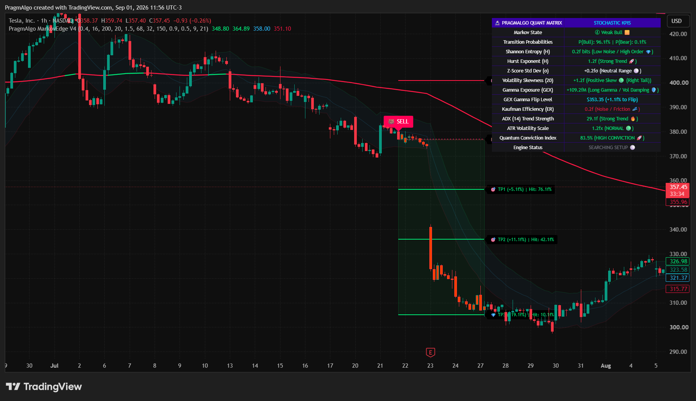Click the white circle in the Z-Score row
Image resolution: width=696 pixels, height=401 pixels.
click(636, 71)
